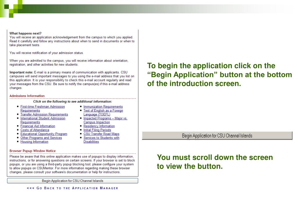298x223 pixels.
Task: Open Housing Information link
Action: point(34,142)
